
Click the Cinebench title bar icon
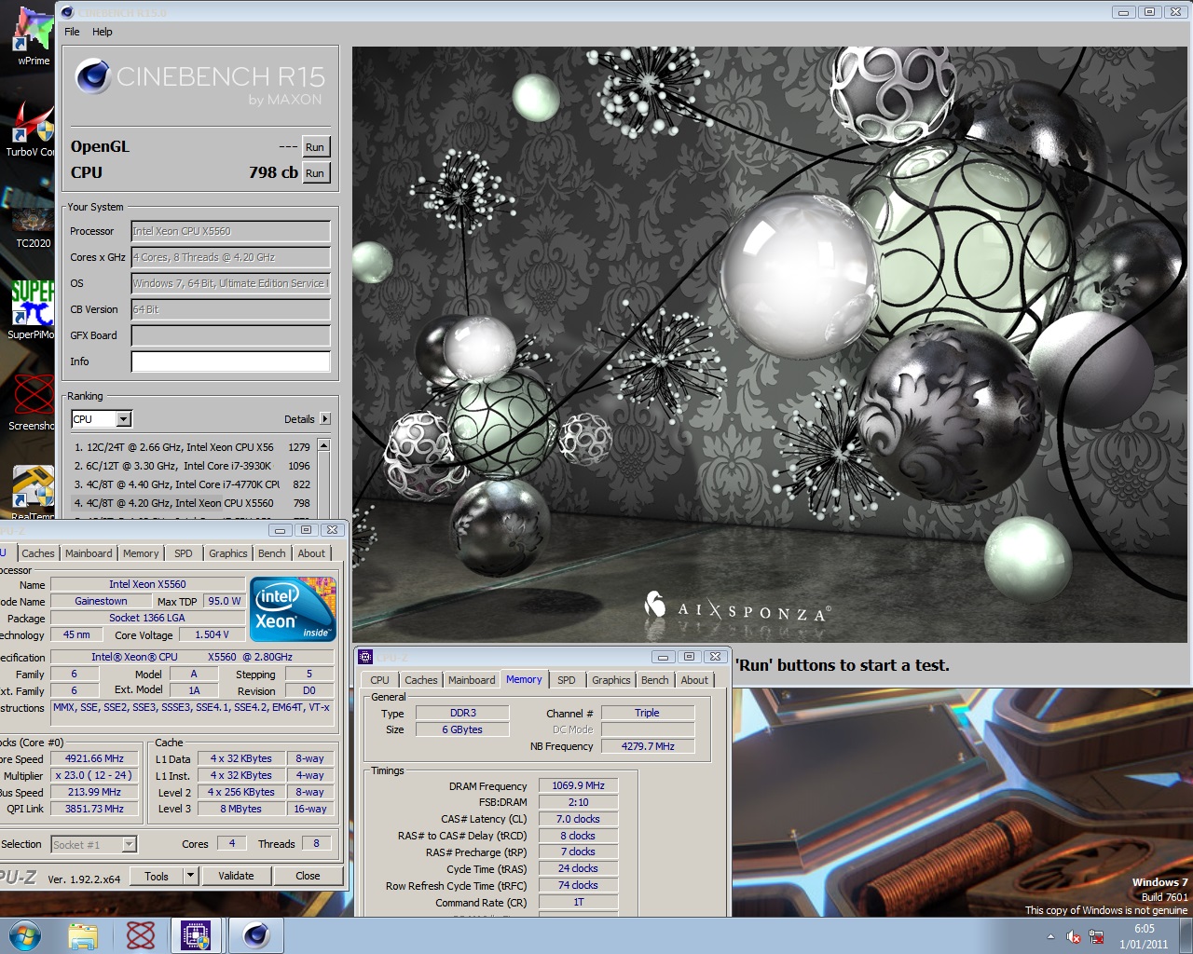pyautogui.click(x=67, y=12)
